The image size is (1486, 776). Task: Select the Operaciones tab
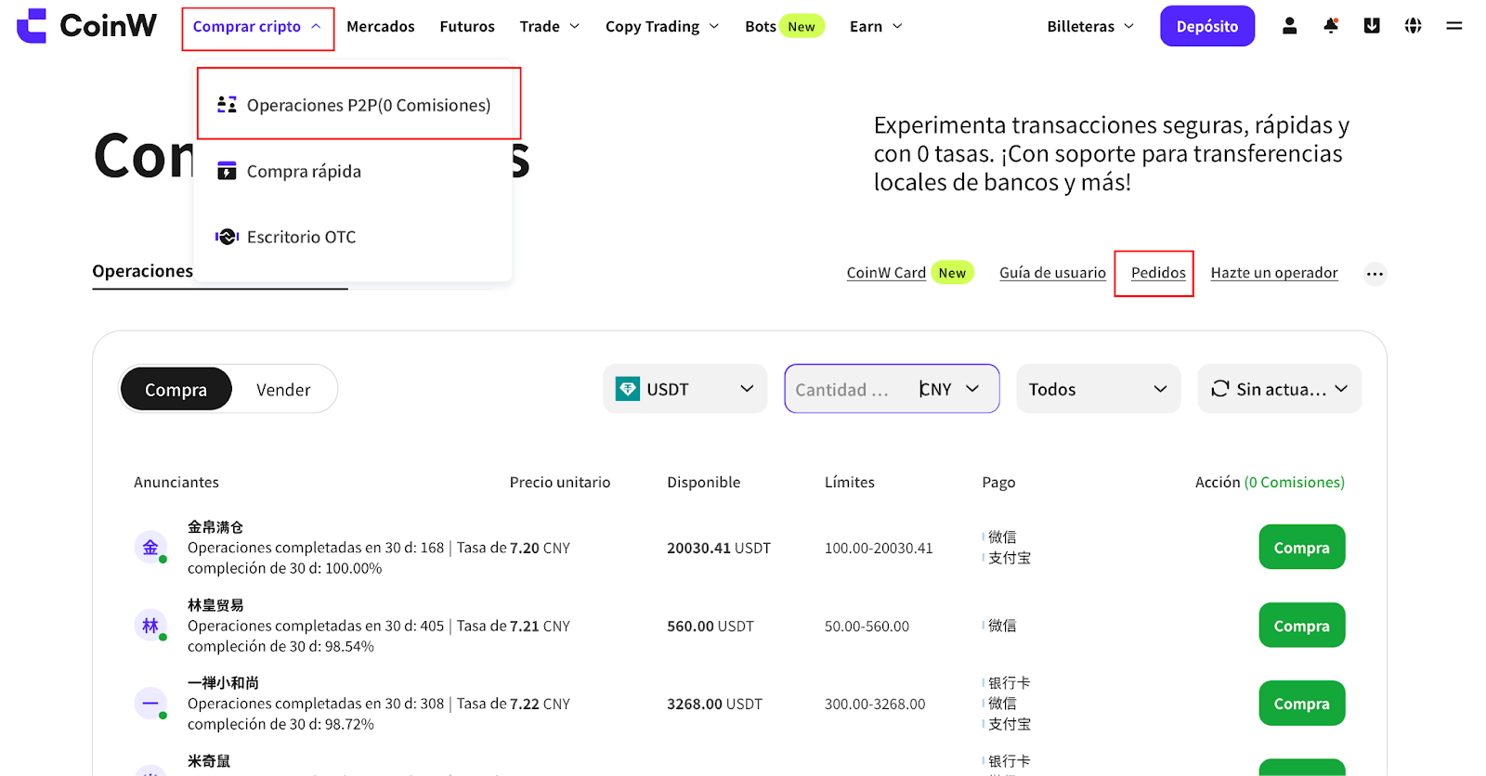pos(142,271)
